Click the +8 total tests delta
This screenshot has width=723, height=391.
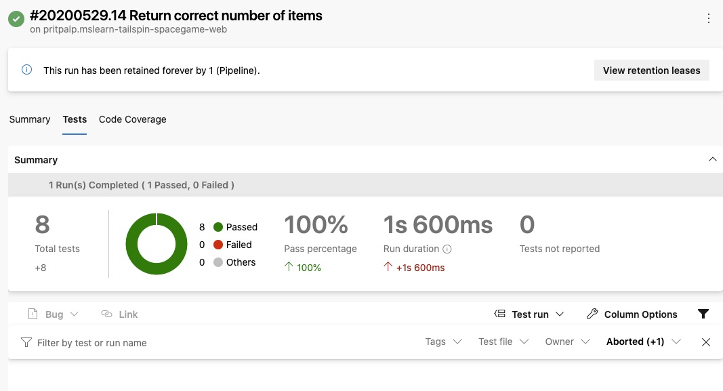41,268
